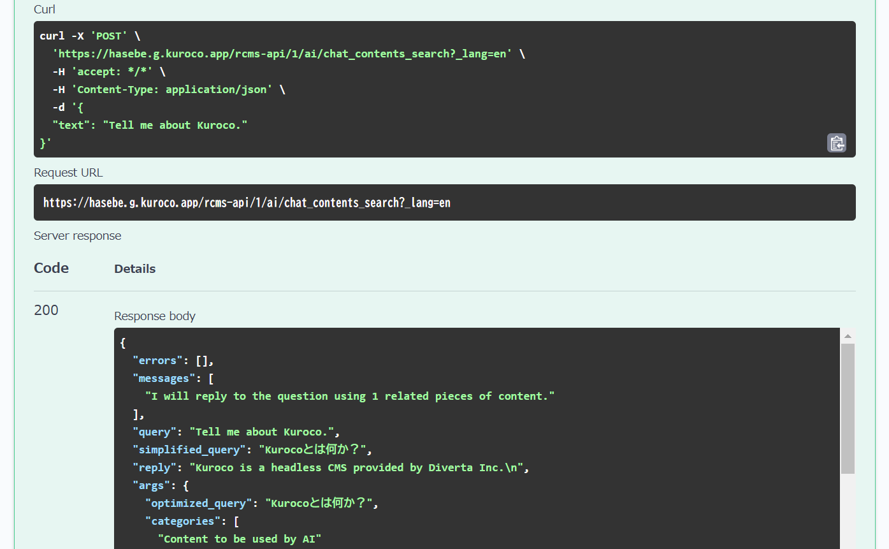Click the 200 response status code
889x549 pixels.
[x=46, y=311]
